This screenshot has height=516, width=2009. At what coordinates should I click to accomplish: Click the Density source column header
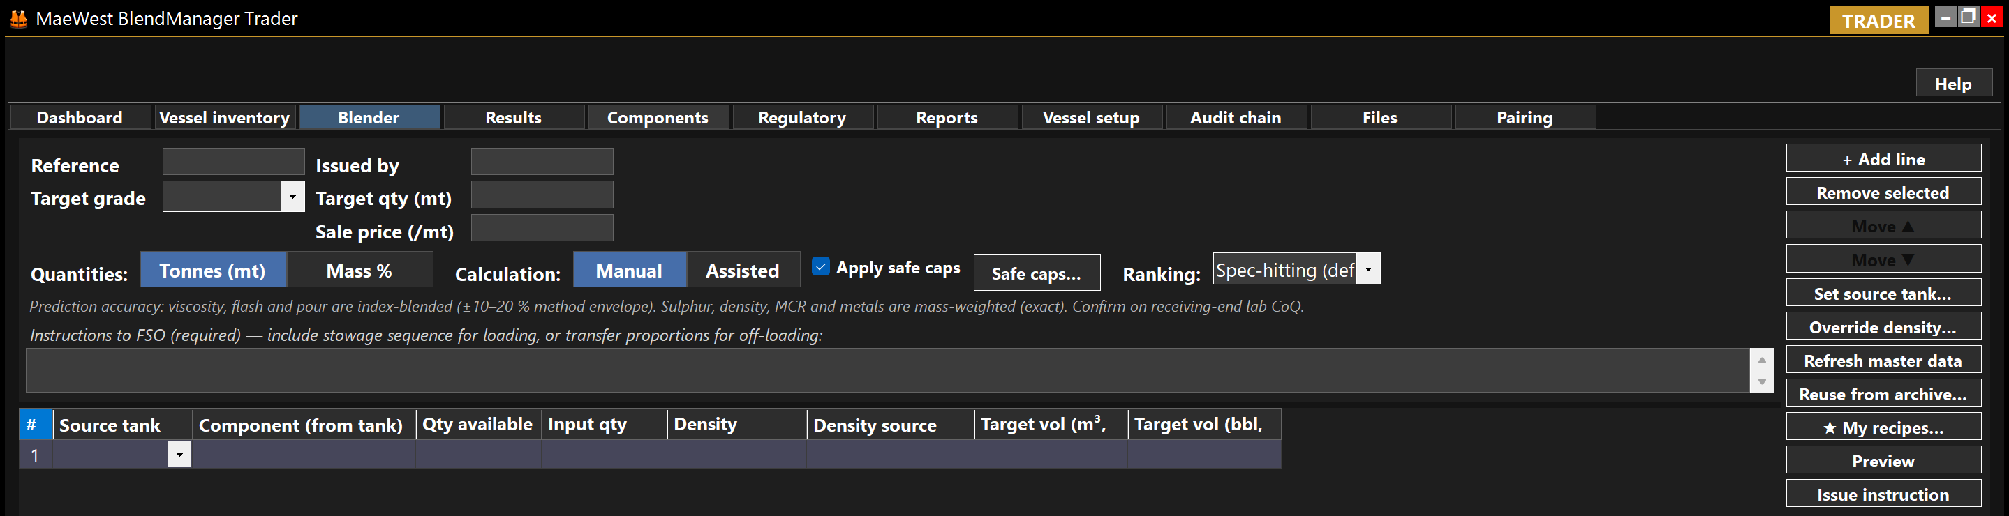coord(891,424)
